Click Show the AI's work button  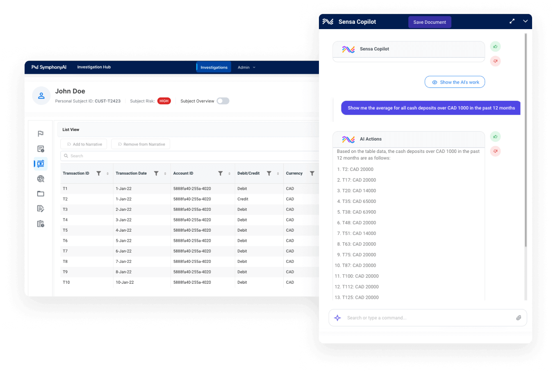pyautogui.click(x=455, y=82)
